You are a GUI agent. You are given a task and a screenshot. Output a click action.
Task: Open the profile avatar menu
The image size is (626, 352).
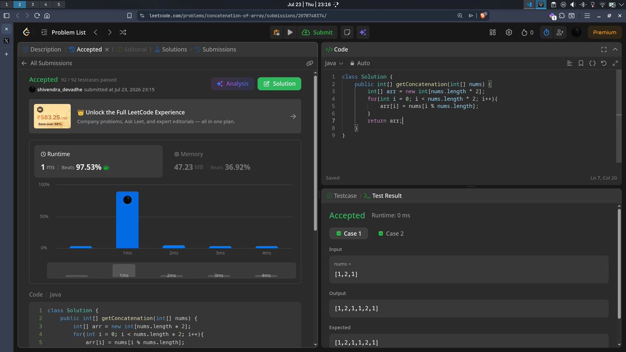(x=576, y=32)
